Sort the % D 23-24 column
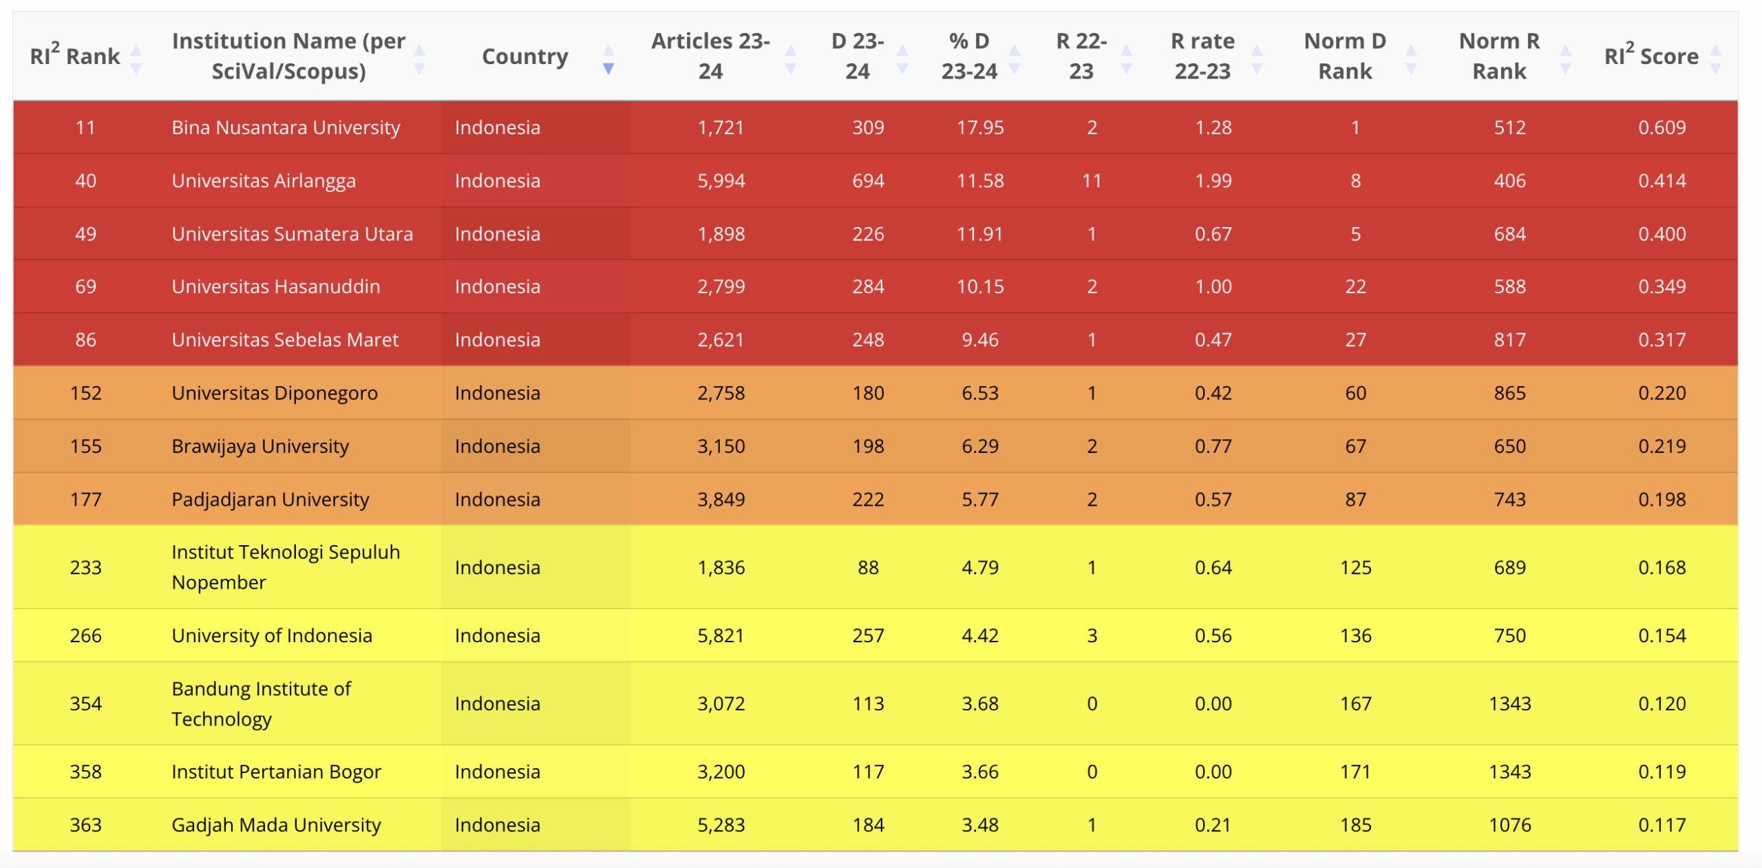This screenshot has width=1762, height=868. (1014, 59)
